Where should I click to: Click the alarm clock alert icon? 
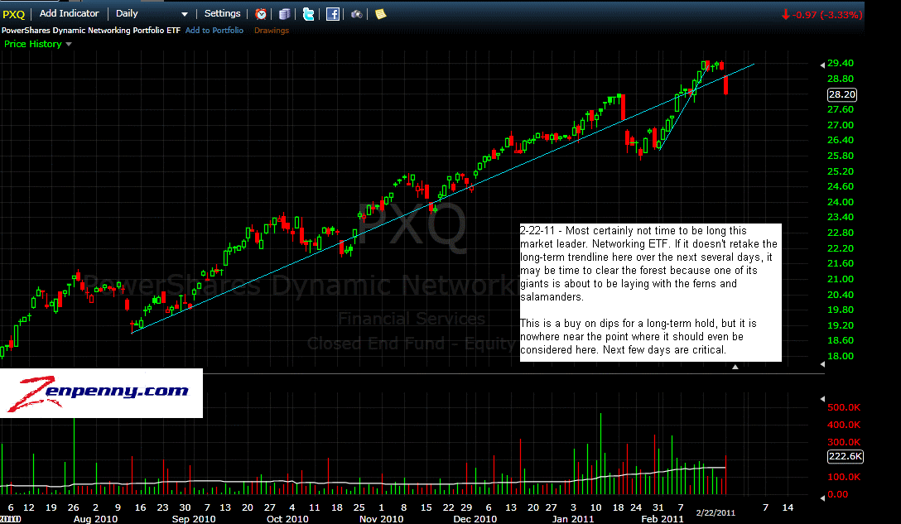[261, 14]
